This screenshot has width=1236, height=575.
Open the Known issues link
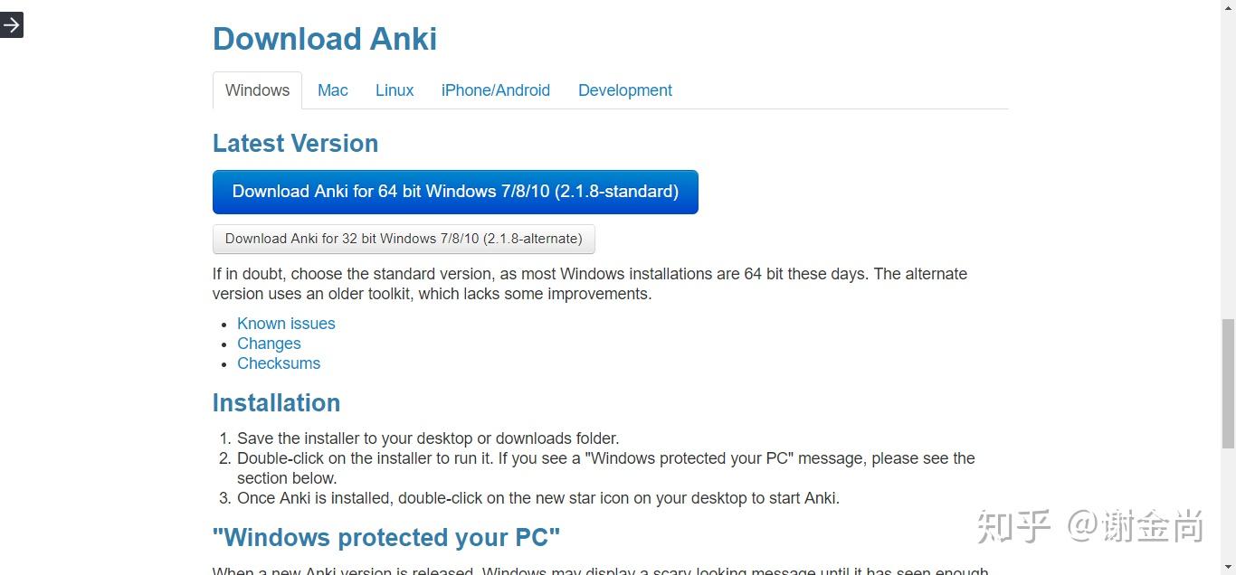pyautogui.click(x=286, y=324)
